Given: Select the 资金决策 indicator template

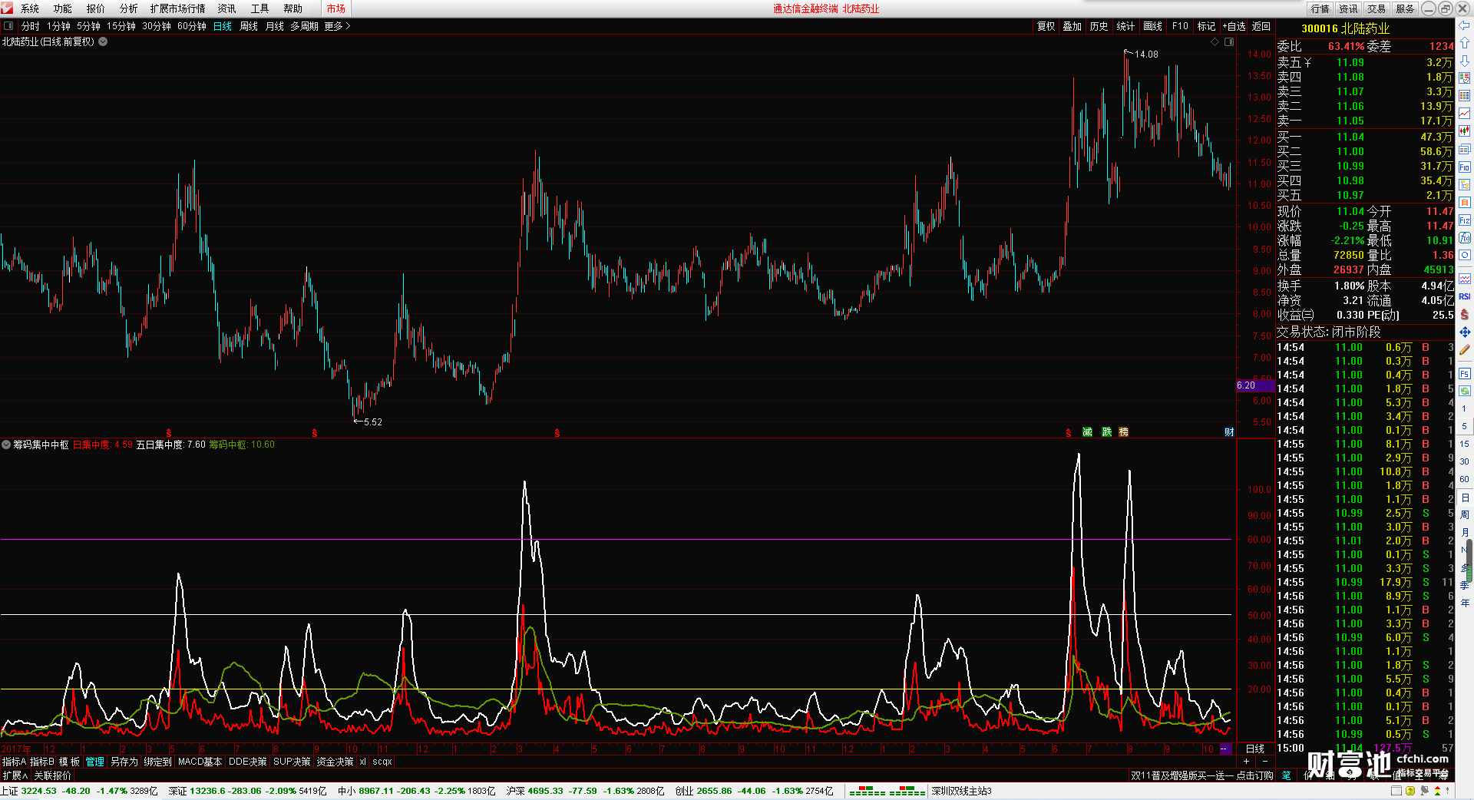Looking at the screenshot, I should [335, 762].
